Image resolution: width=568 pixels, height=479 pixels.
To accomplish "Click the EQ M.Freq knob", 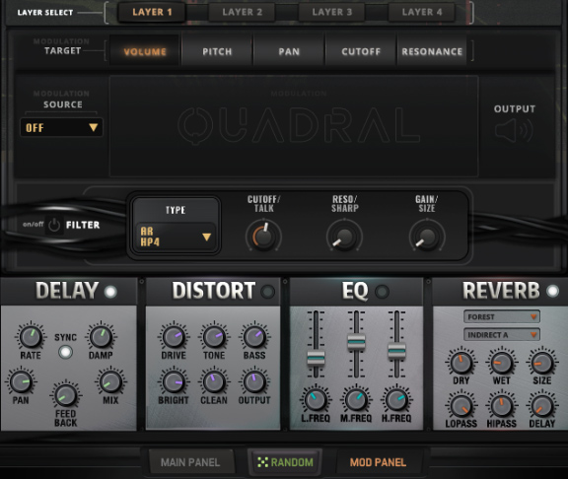I will 356,400.
